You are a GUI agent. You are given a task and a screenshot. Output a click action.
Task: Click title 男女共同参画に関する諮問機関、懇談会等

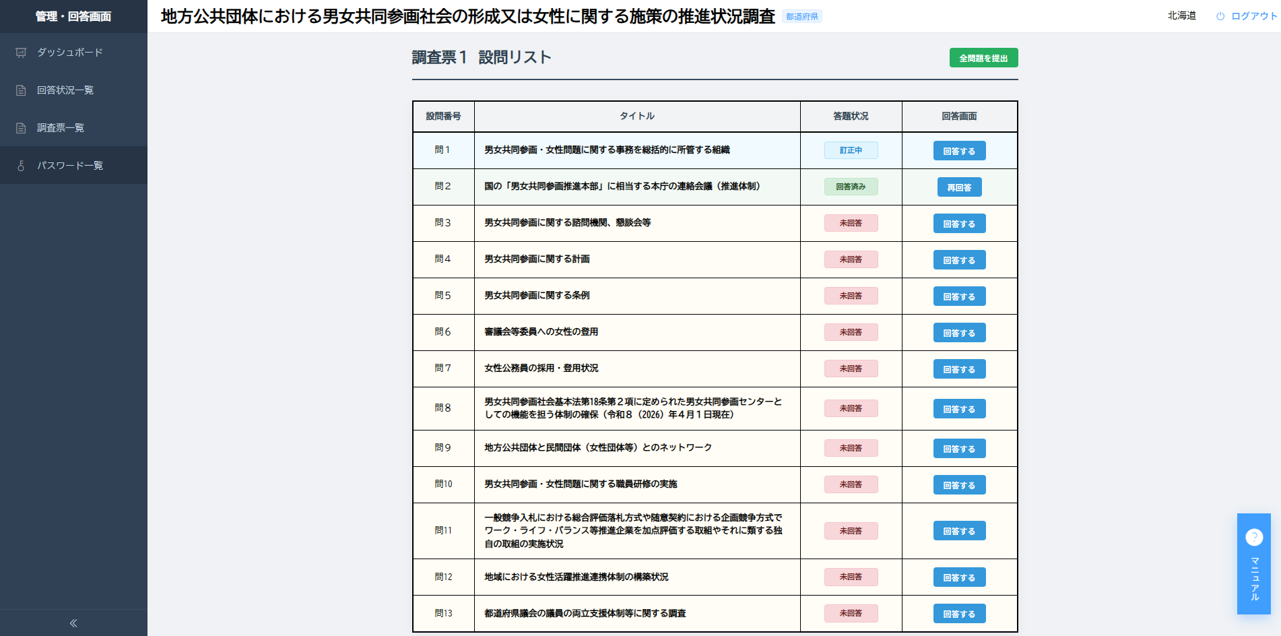point(568,223)
